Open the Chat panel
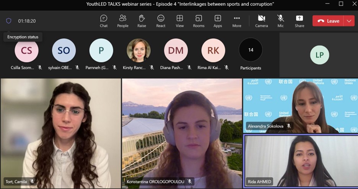The height and width of the screenshot is (189, 358). (104, 21)
